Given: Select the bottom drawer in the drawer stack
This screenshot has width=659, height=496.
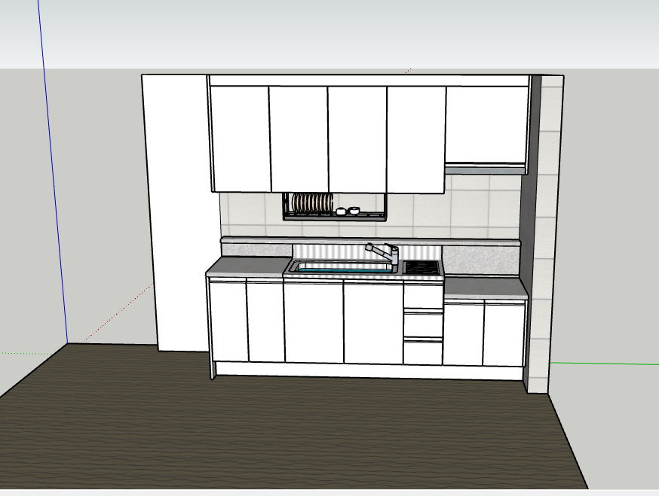Looking at the screenshot, I should point(423,352).
